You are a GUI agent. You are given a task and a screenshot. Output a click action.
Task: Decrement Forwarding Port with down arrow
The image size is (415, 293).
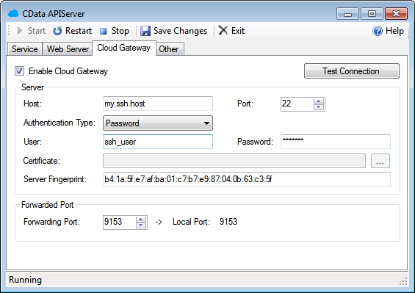[x=141, y=225]
